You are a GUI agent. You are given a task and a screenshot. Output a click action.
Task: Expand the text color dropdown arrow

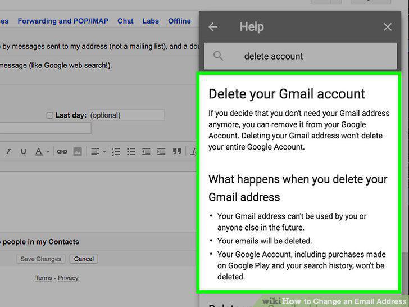click(x=48, y=152)
